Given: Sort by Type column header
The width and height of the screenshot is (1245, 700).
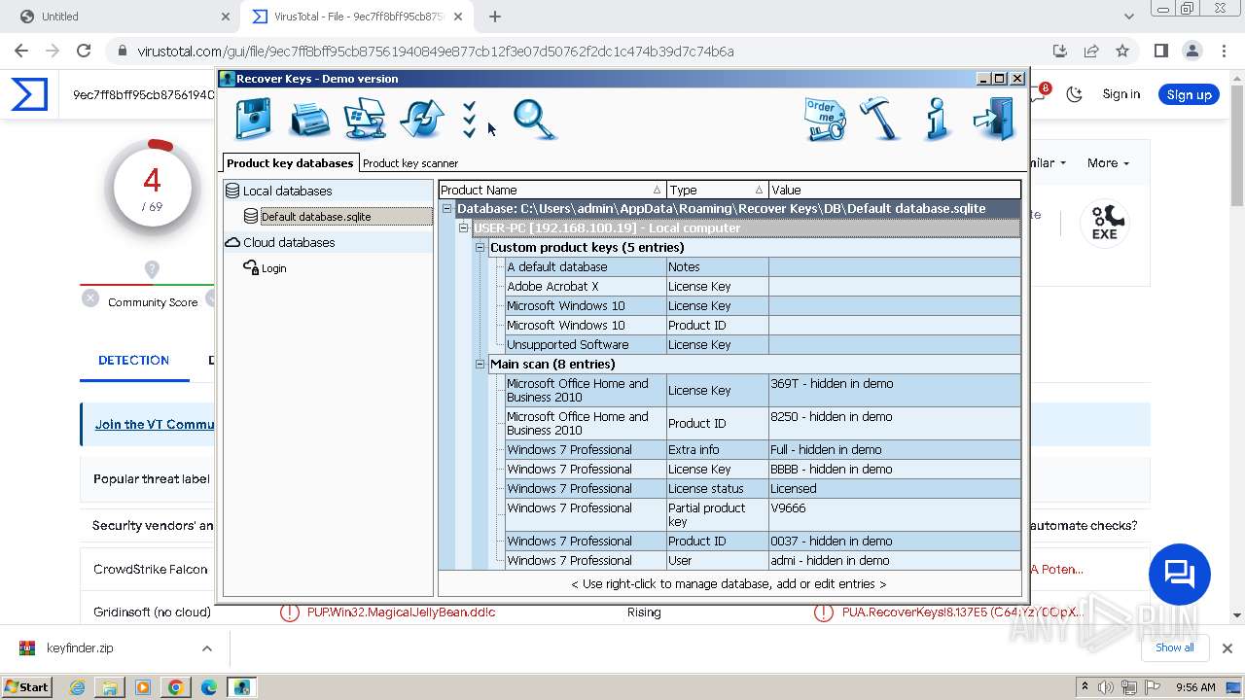Looking at the screenshot, I should point(717,190).
